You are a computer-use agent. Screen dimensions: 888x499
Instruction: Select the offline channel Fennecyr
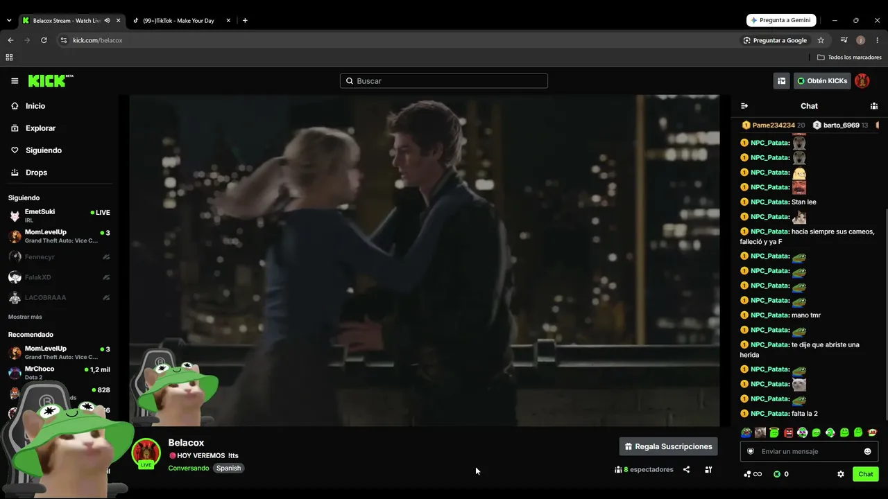point(59,257)
